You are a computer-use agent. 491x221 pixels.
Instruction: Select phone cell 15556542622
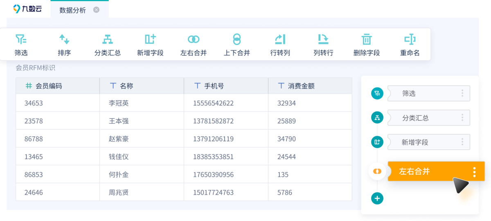(x=226, y=103)
